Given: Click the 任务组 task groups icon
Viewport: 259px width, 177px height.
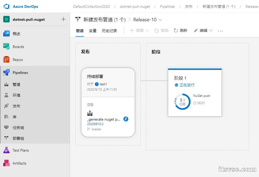Looking at the screenshot, I should 6,127.
